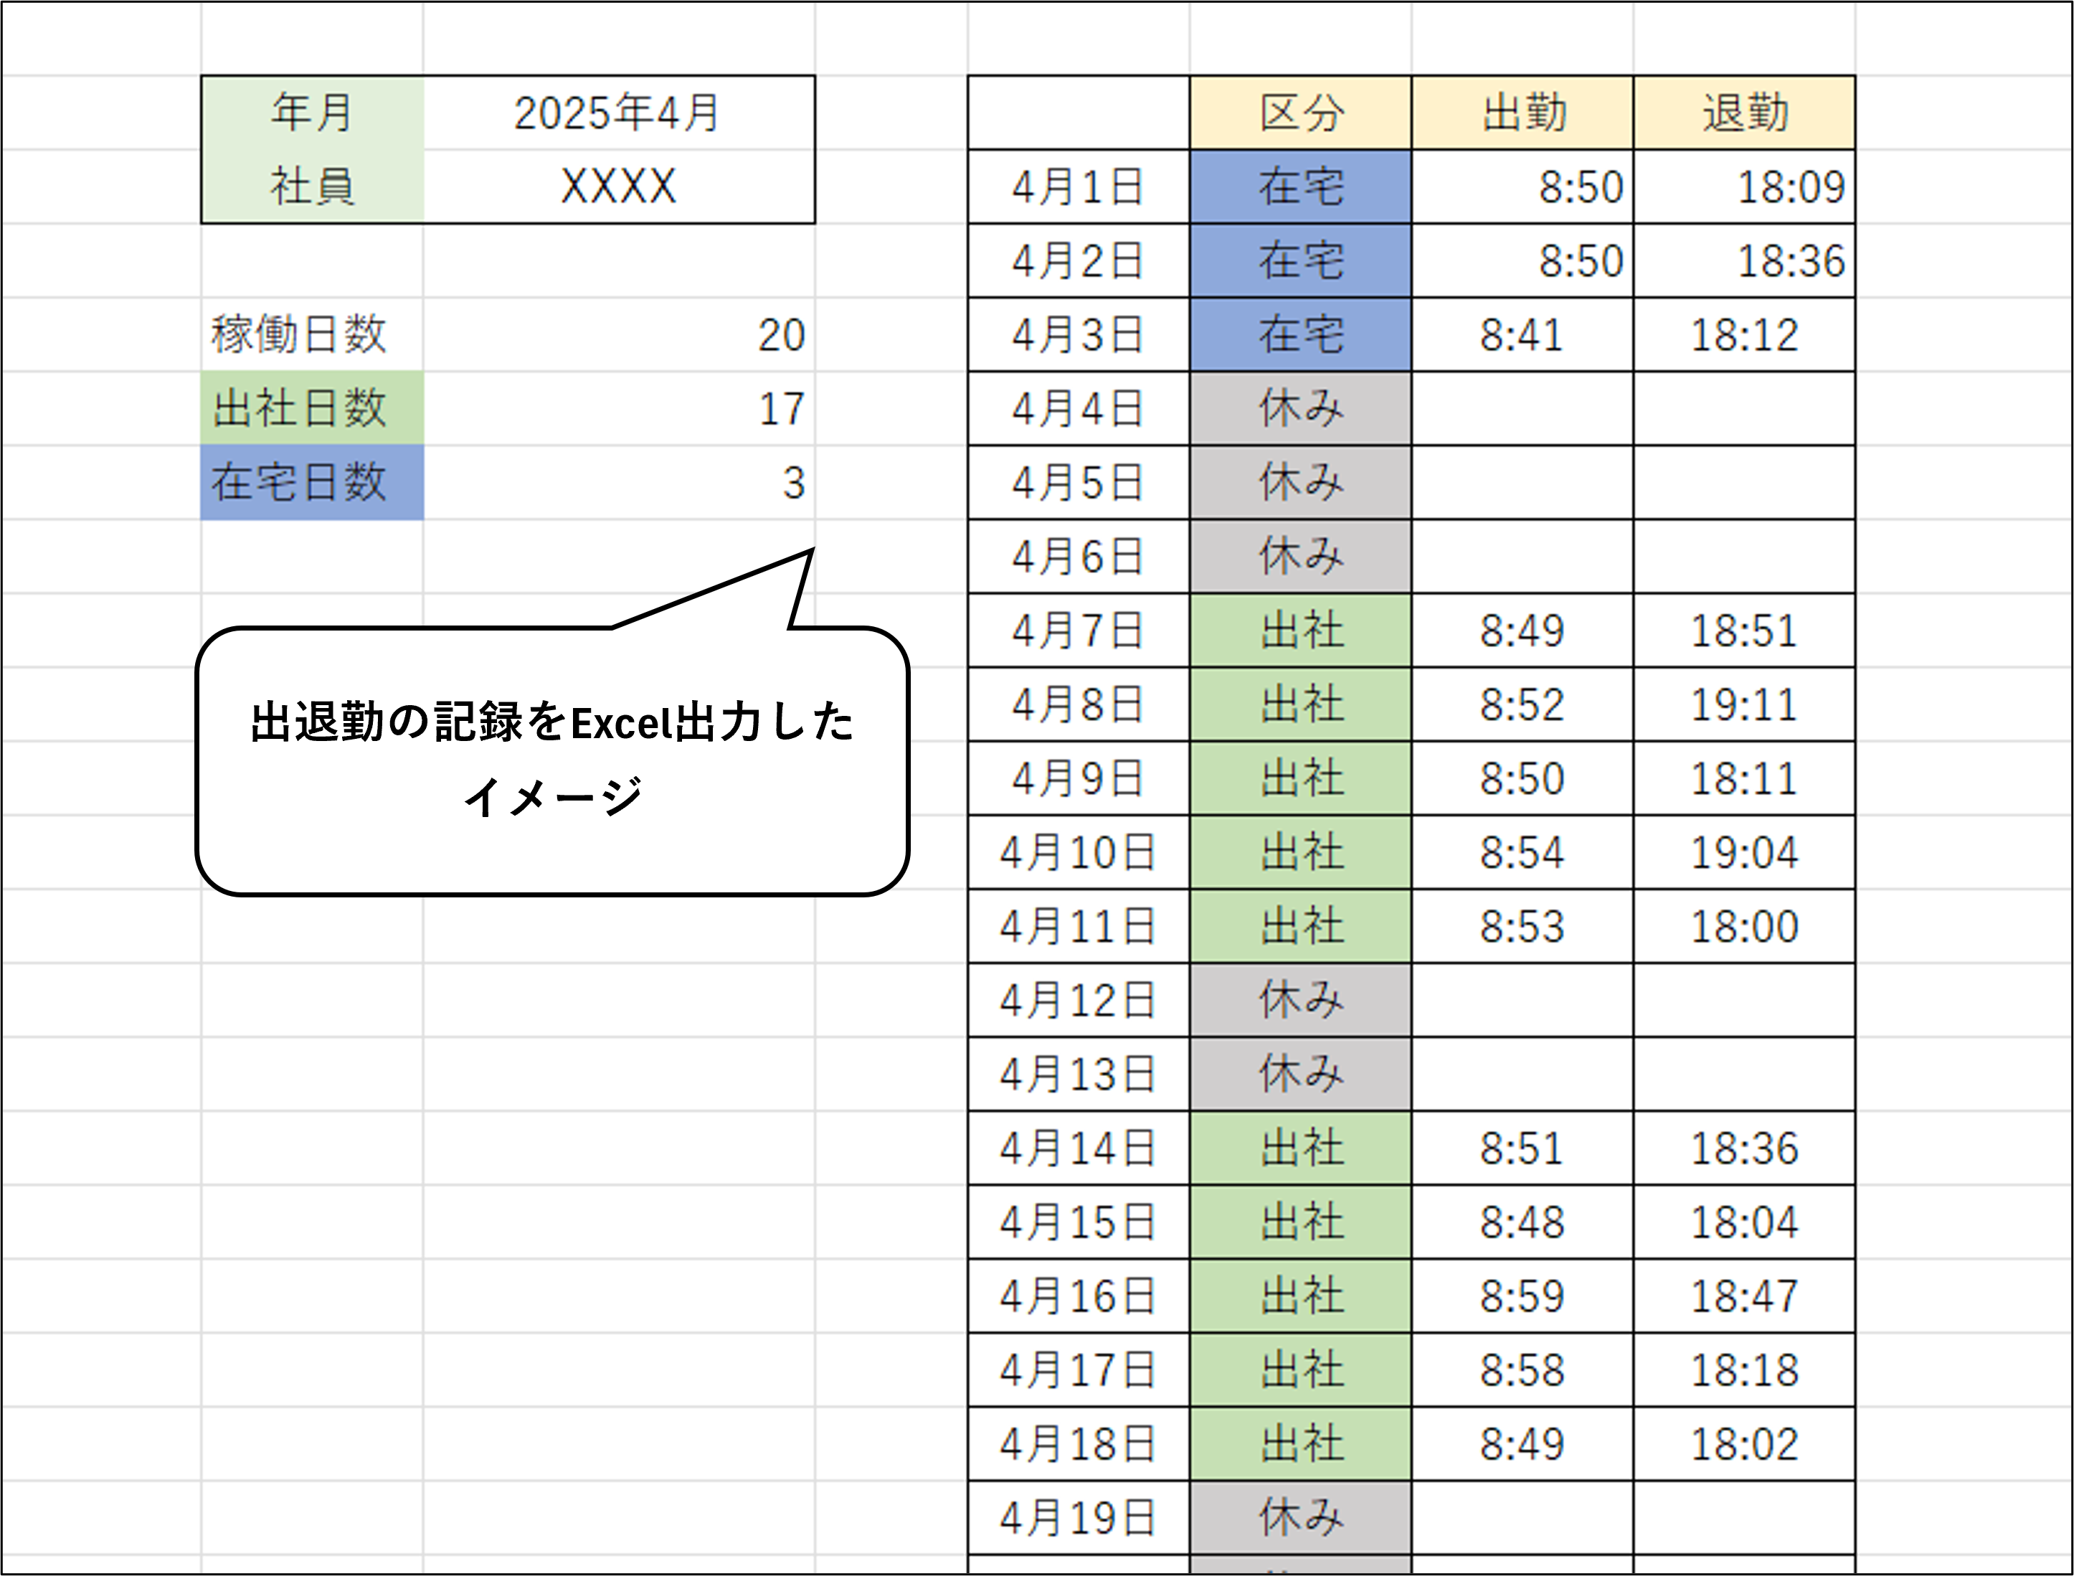Select the XXXX employee name cell

[618, 187]
